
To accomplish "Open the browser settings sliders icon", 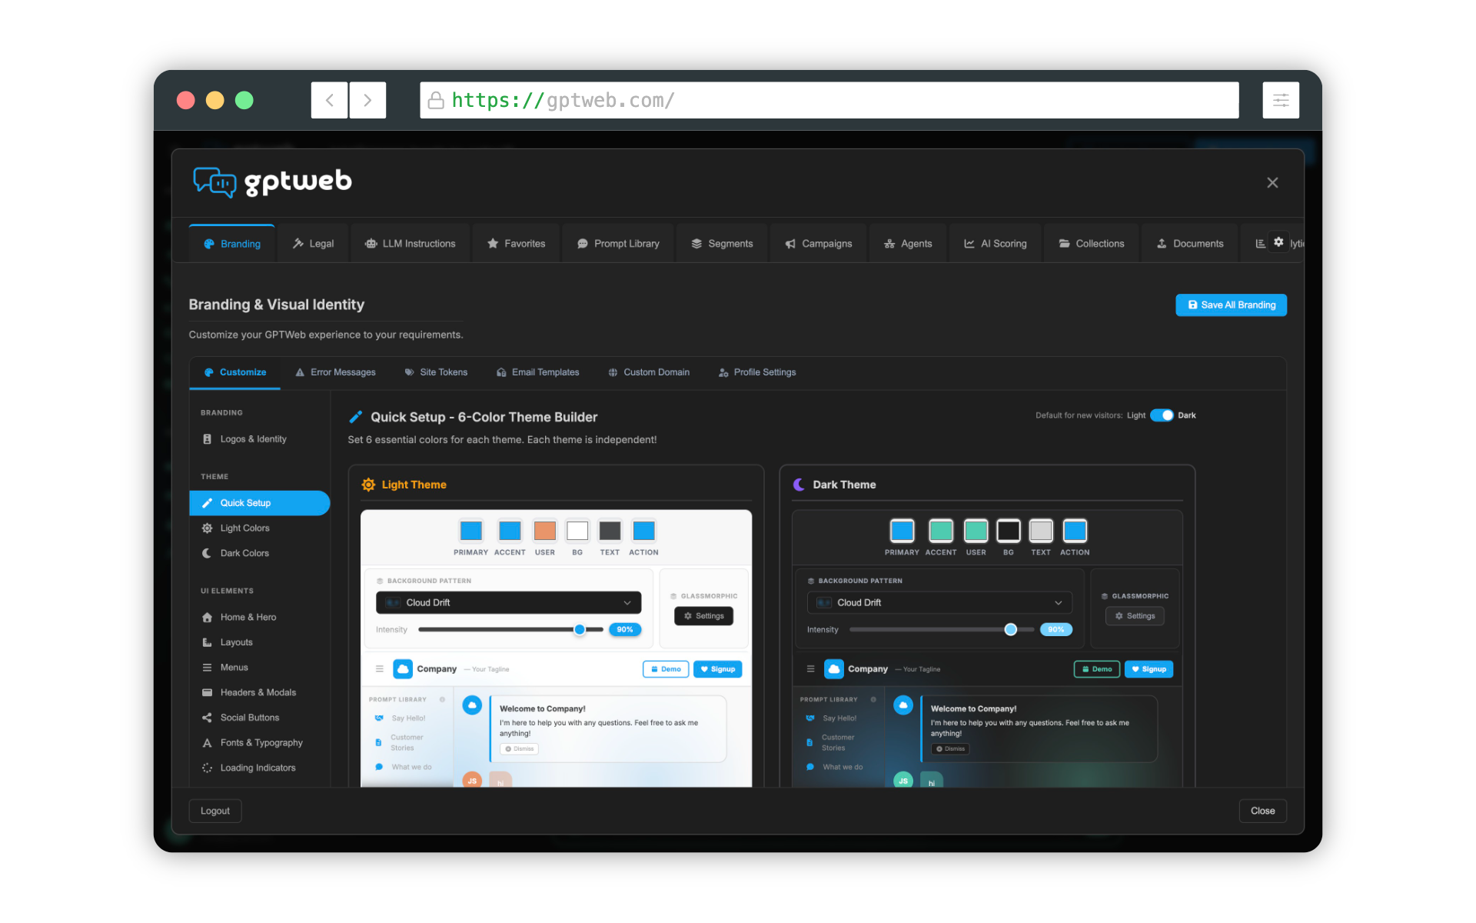I will click(x=1281, y=100).
